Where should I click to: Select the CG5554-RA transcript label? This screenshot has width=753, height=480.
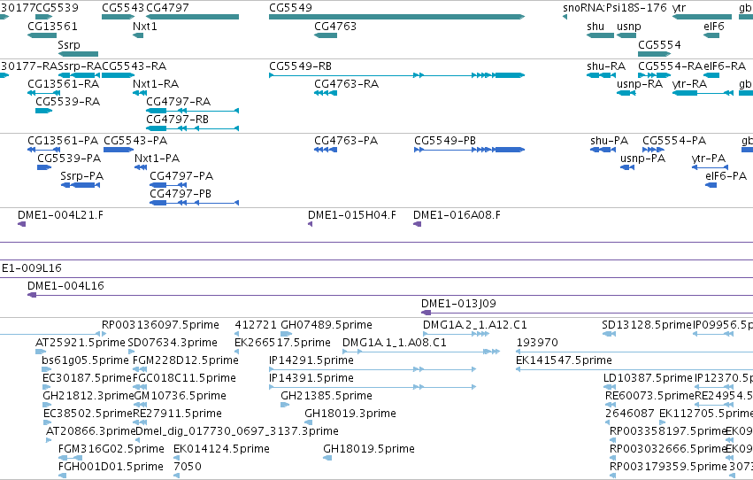point(671,66)
